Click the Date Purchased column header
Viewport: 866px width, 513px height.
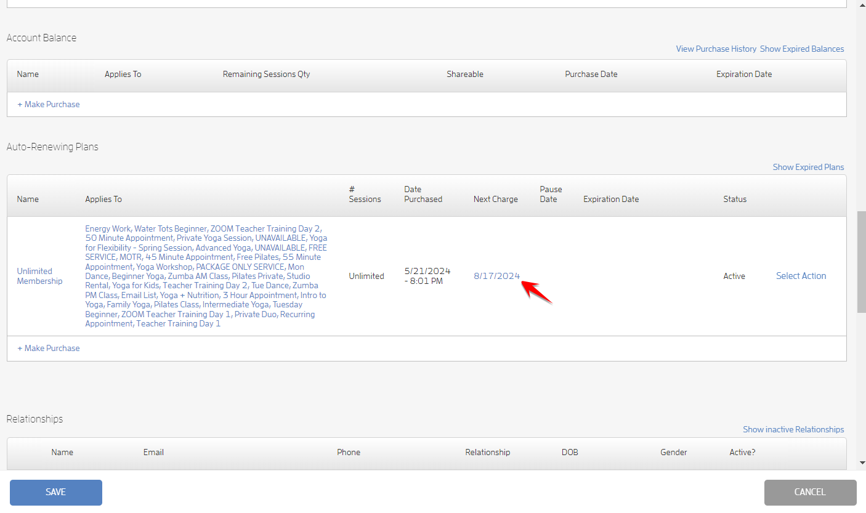[x=423, y=194]
